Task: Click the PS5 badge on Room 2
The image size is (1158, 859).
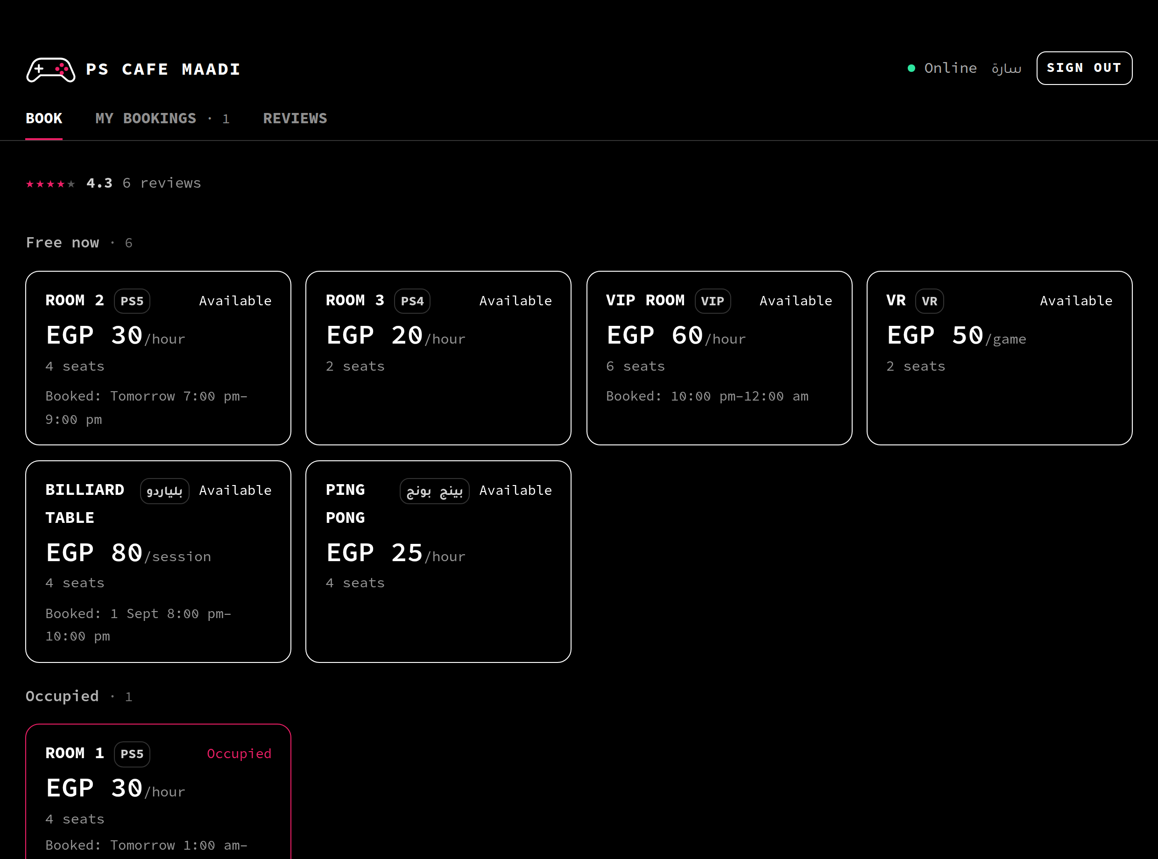Action: click(x=132, y=301)
